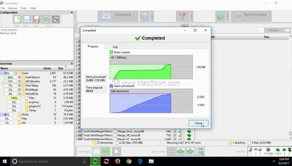Launch Firefox from the taskbar

(117, 161)
